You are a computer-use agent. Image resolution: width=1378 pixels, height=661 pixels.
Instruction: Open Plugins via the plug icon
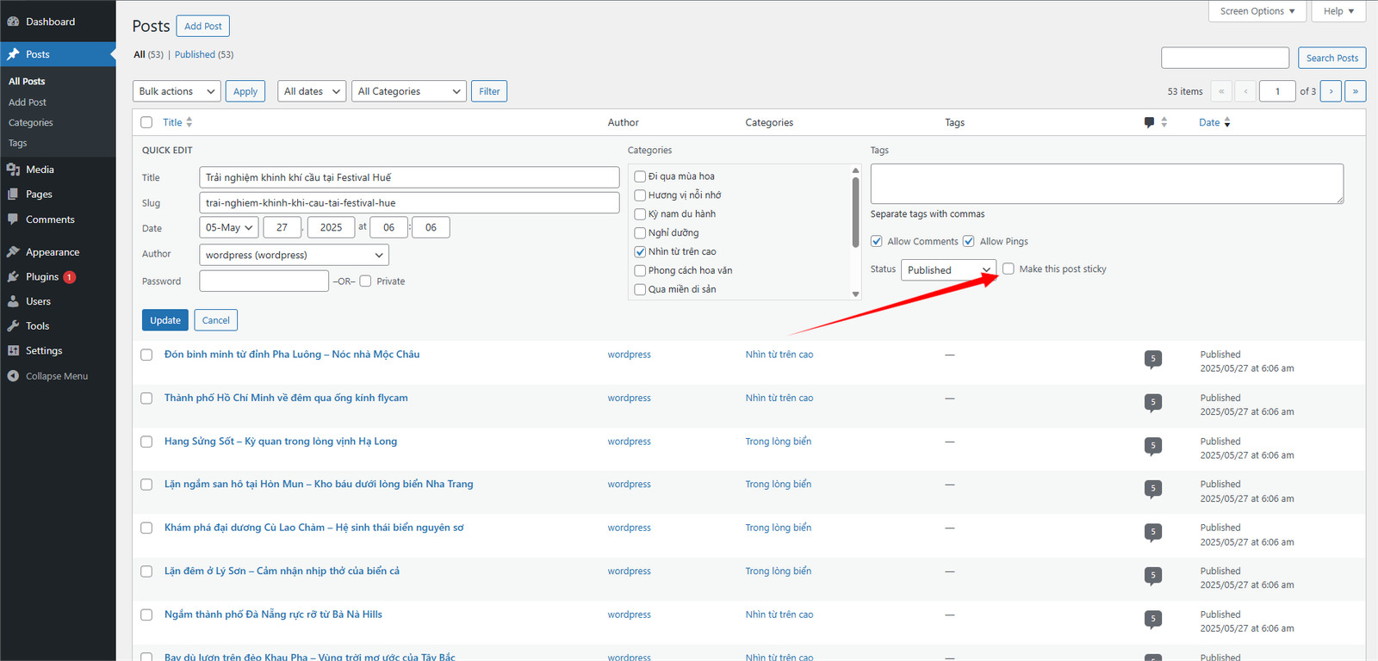(x=13, y=277)
